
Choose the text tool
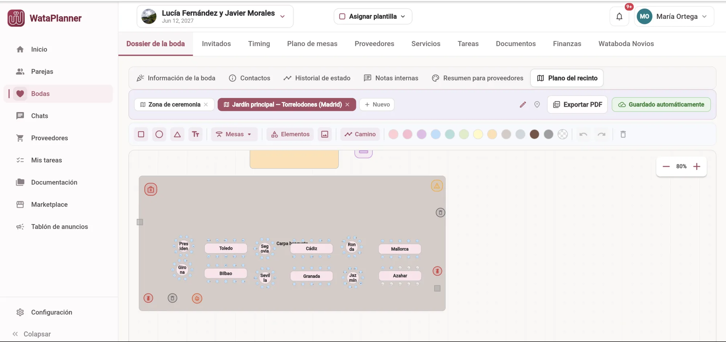click(x=195, y=134)
